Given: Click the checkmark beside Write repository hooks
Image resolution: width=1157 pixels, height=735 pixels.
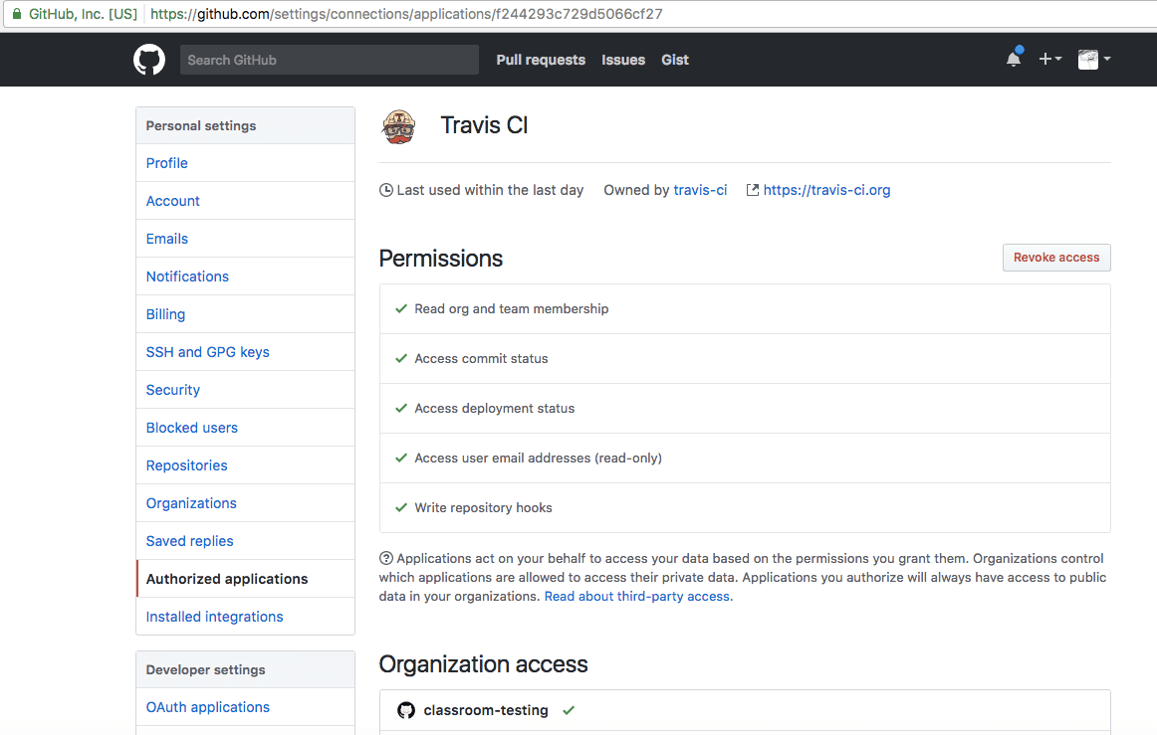Looking at the screenshot, I should 401,508.
